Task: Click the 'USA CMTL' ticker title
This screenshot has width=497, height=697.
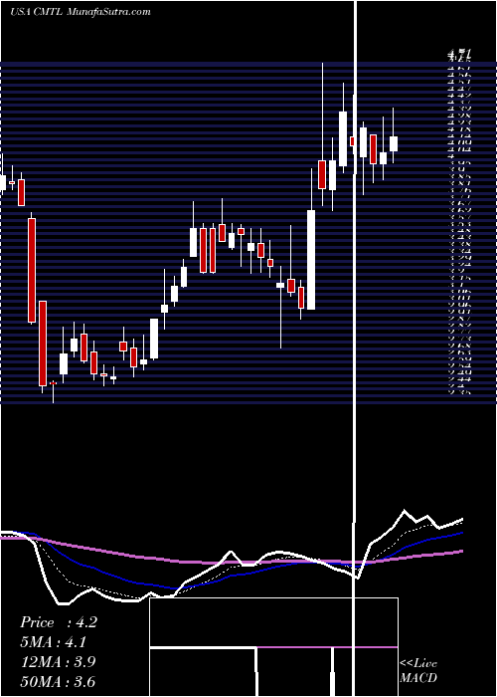Action: pyautogui.click(x=37, y=12)
